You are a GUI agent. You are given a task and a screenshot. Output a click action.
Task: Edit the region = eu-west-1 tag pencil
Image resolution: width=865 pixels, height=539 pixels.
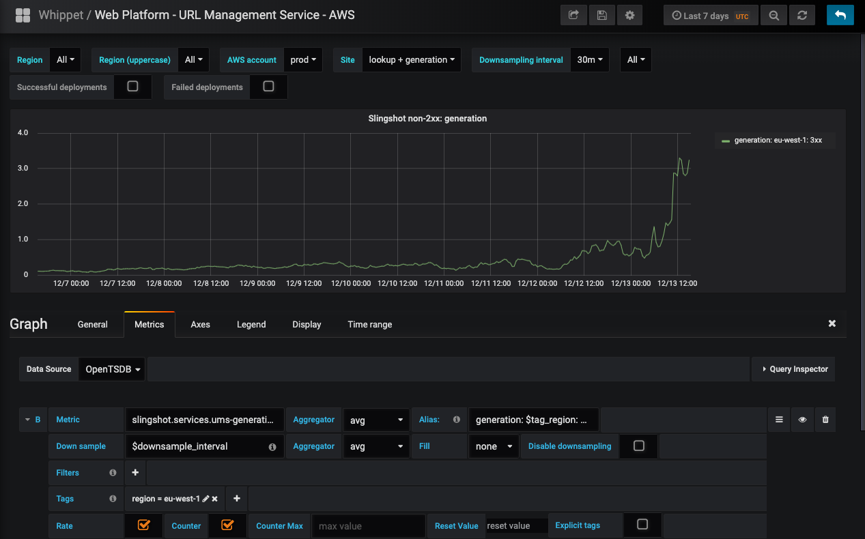tap(205, 499)
